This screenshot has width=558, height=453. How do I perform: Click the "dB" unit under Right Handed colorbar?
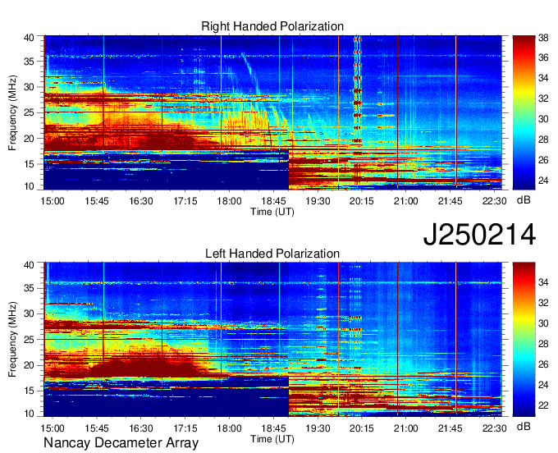[524, 200]
